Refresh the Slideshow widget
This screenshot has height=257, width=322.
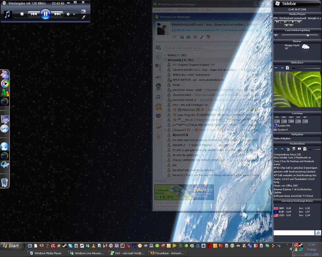tap(287, 68)
